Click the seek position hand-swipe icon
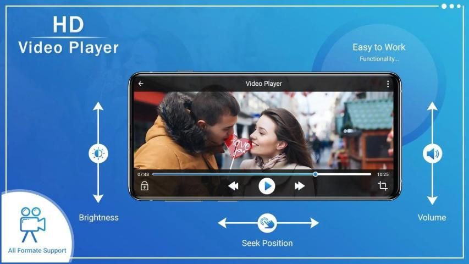 (267, 223)
